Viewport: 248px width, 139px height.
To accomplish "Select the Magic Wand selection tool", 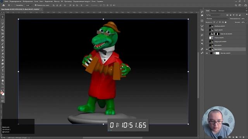I will pyautogui.click(x=3, y=27).
